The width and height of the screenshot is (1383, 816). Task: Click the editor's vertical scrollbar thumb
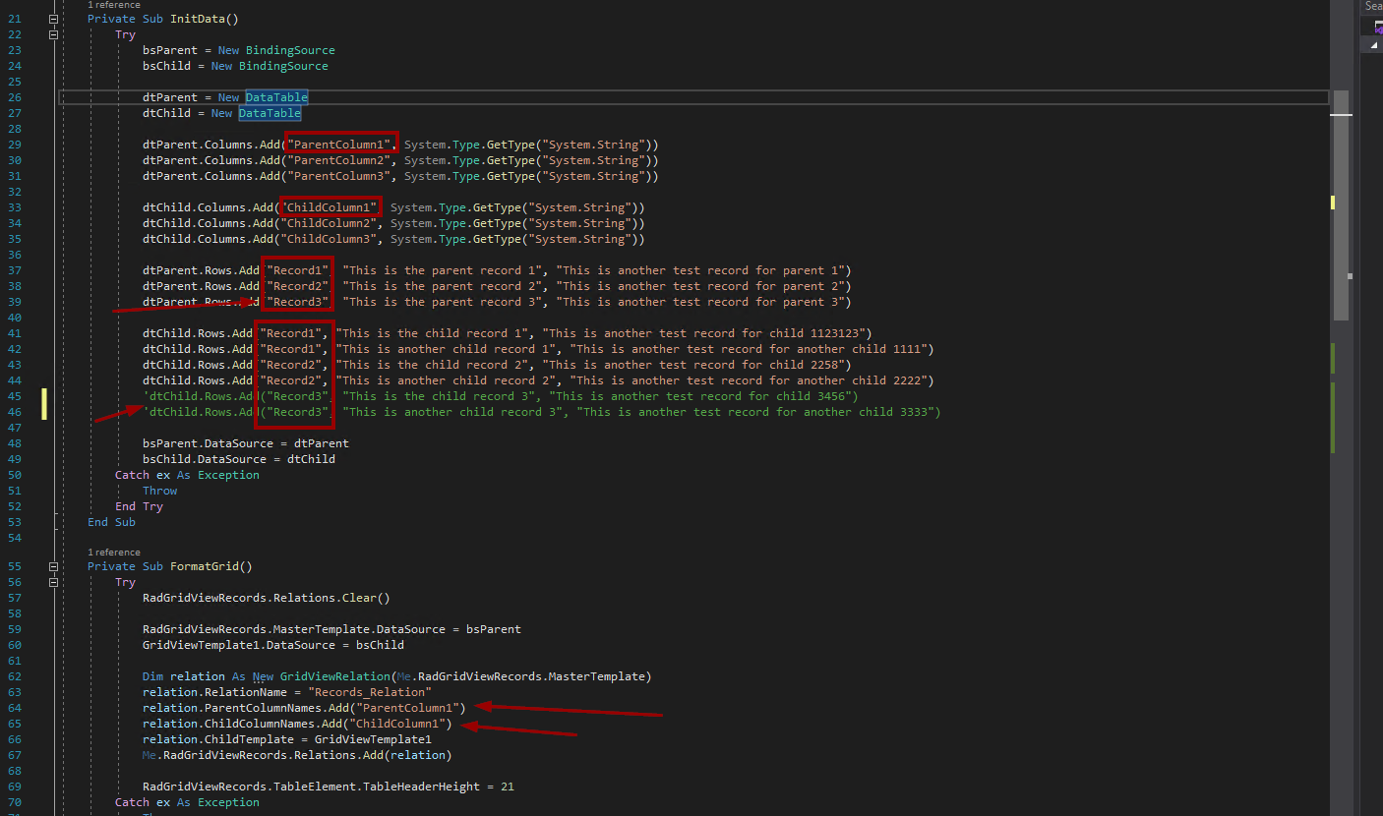tap(1341, 204)
